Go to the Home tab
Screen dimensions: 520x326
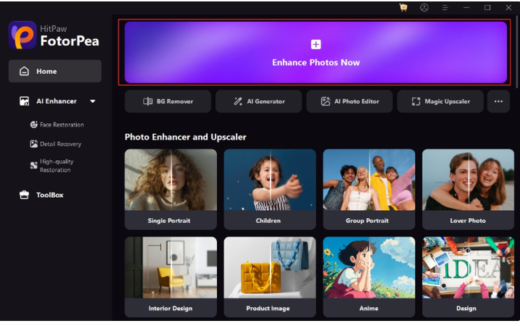click(55, 71)
